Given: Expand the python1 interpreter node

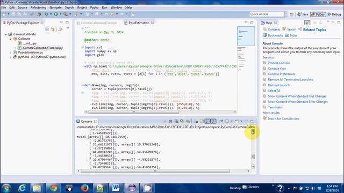Looking at the screenshot, I should pos(11,57).
